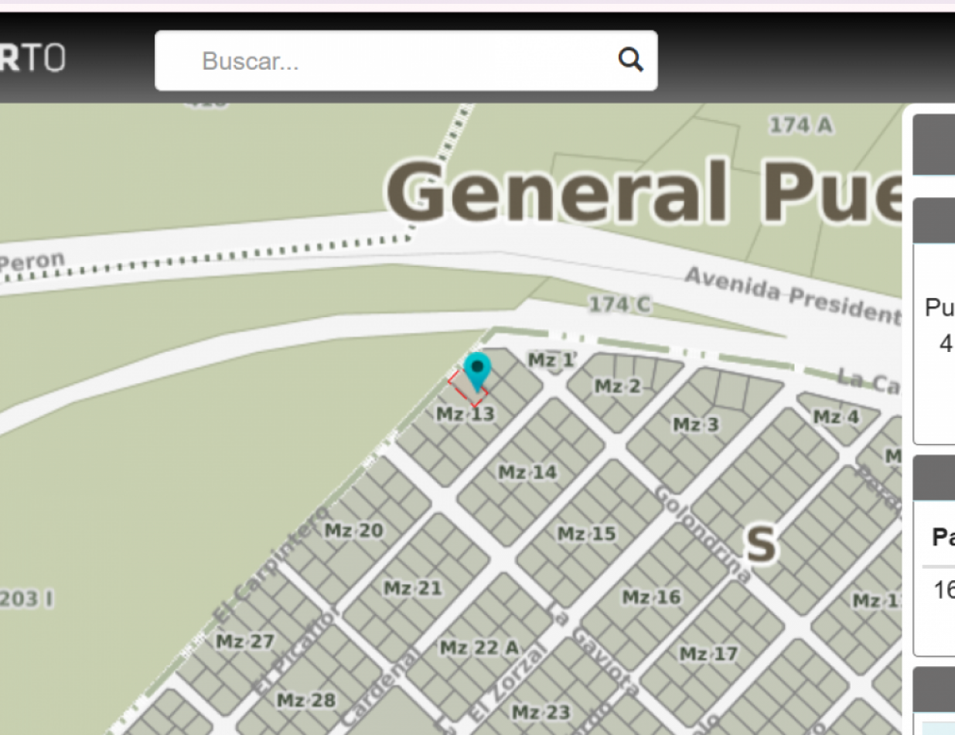Click the Mz 3 block label
The image size is (955, 735).
(695, 424)
